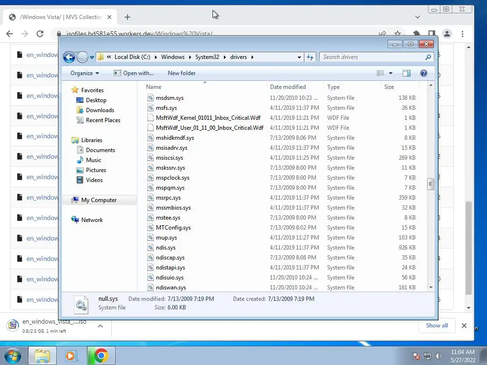Click the search magnifier icon in Explorer
Screen dimensions: 487x365
[x=428, y=57]
